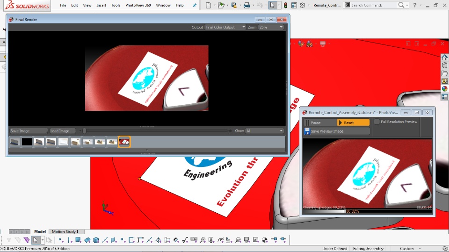This screenshot has width=449, height=252.
Task: Open the Zoom 25% dropdown
Action: (271, 27)
